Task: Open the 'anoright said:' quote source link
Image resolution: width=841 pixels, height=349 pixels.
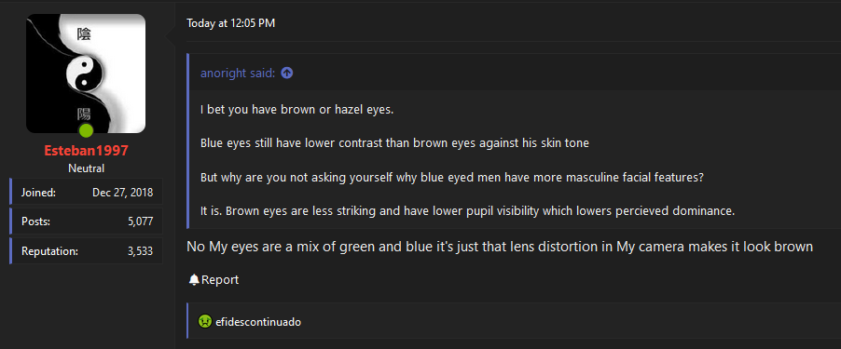Action: point(238,74)
